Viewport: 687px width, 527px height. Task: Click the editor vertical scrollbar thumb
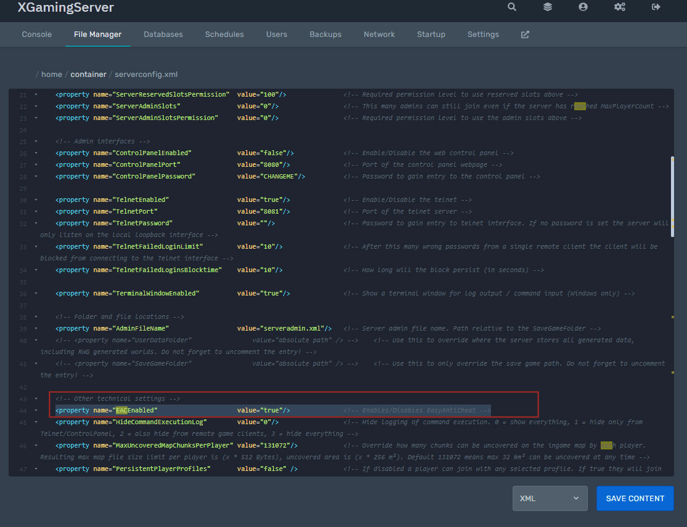pyautogui.click(x=672, y=196)
